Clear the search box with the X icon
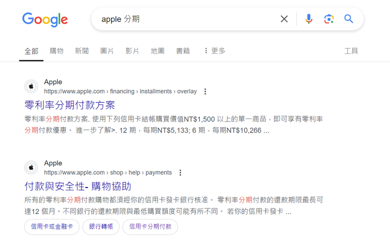 click(x=284, y=19)
